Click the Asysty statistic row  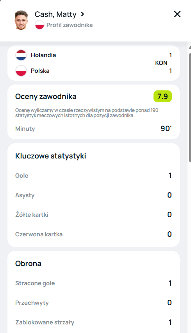point(93,195)
